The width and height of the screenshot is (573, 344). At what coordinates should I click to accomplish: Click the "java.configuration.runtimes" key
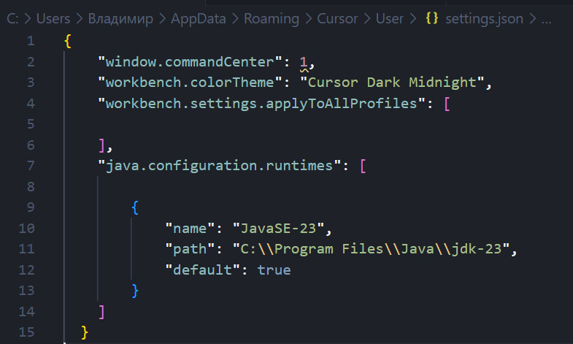(220, 166)
